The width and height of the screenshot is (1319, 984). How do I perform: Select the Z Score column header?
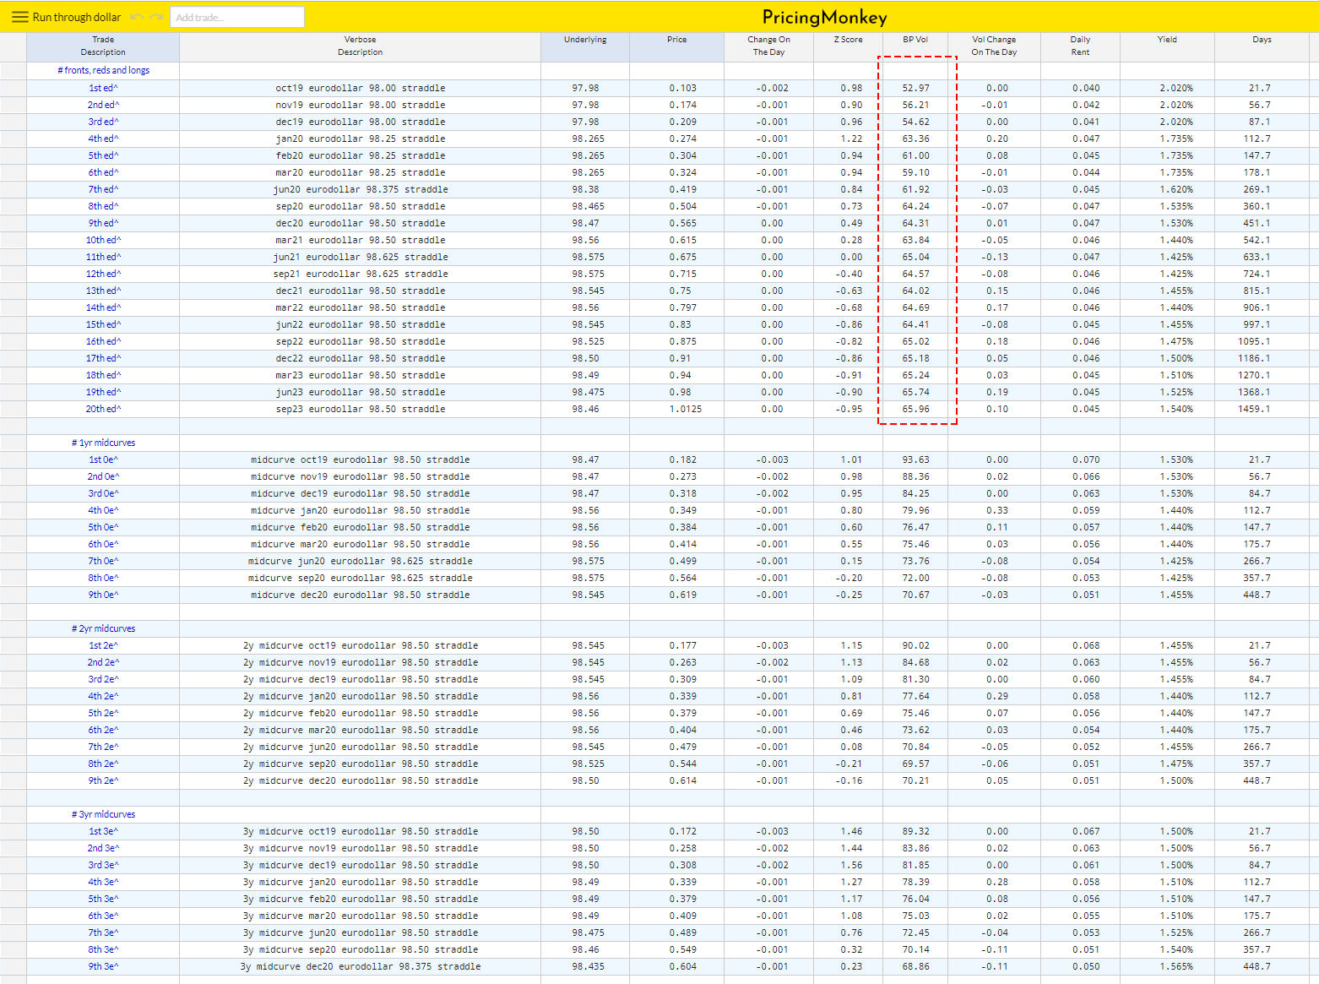tap(848, 46)
